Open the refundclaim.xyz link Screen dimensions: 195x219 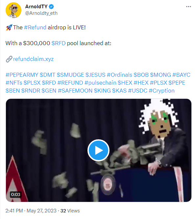pos(33,59)
